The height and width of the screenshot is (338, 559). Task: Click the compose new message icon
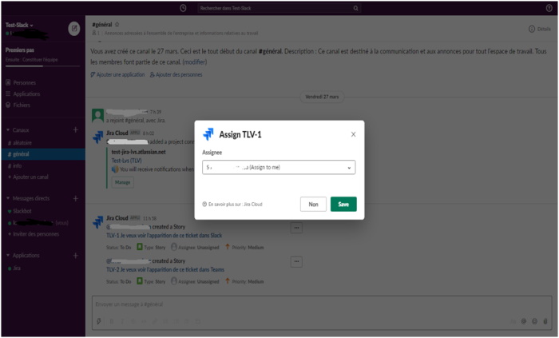74,29
